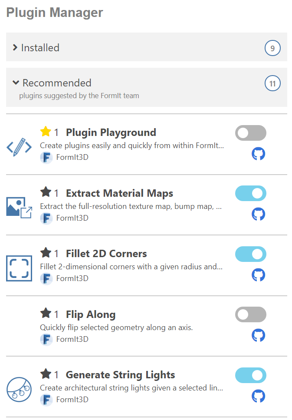Open GitHub link for Generate String Lights
This screenshot has width=292, height=420.
click(x=258, y=396)
